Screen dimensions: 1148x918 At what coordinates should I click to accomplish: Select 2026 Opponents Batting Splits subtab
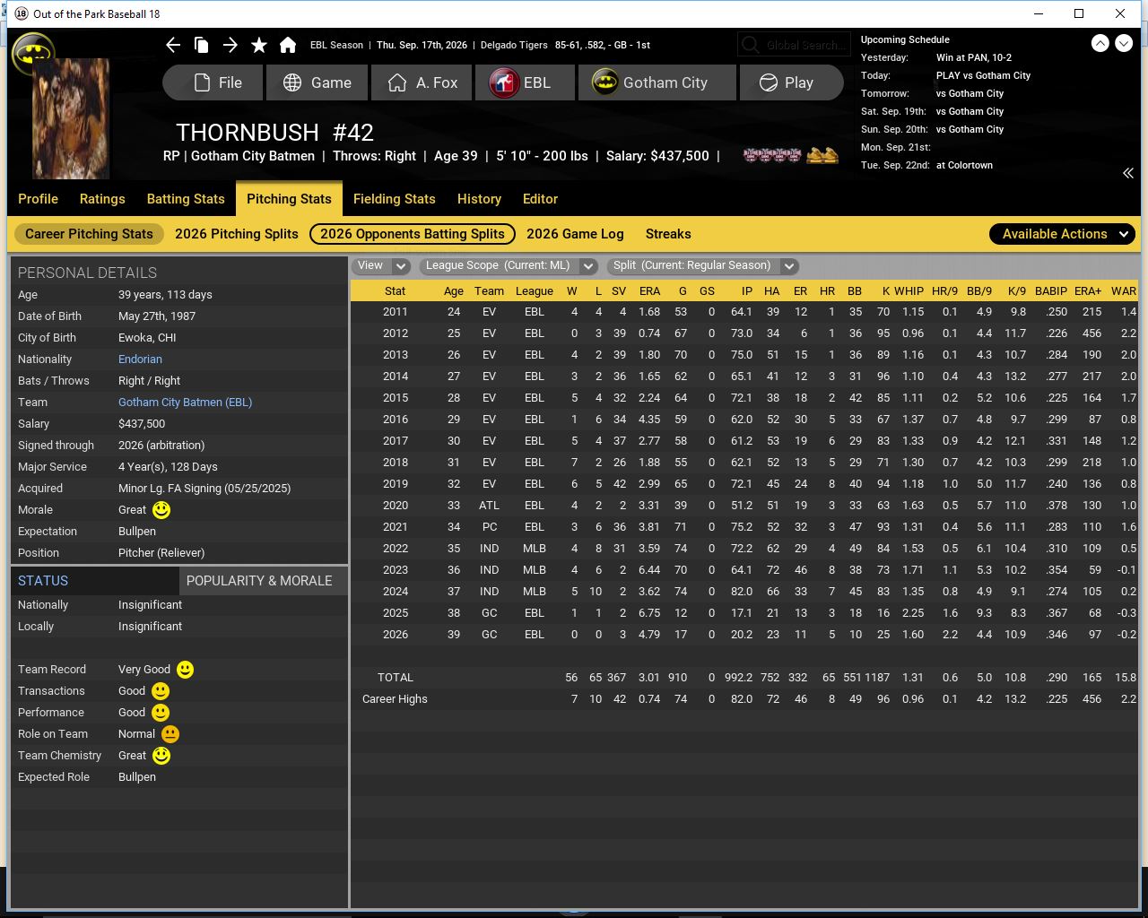tap(413, 234)
